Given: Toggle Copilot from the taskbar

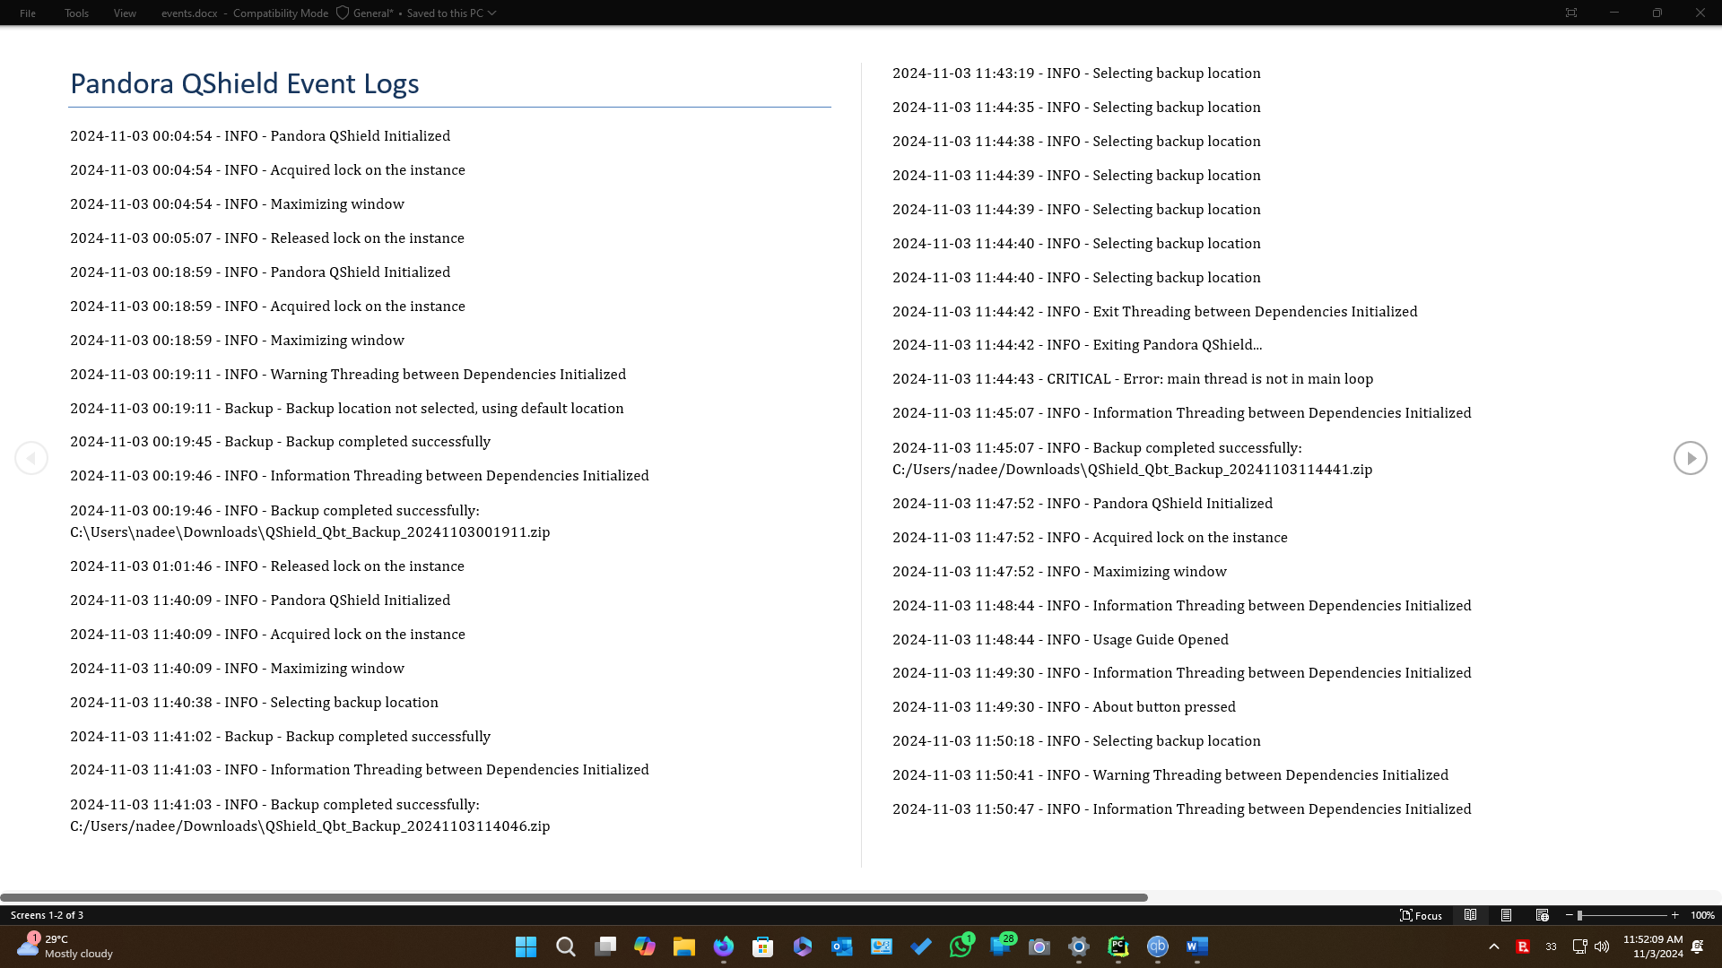Looking at the screenshot, I should coord(645,946).
